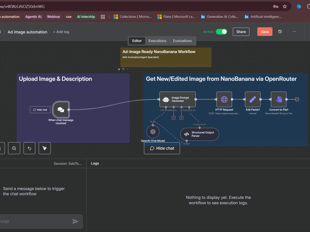Image resolution: width=310 pixels, height=232 pixels.
Task: Open workflow history icon
Action: click(280, 32)
